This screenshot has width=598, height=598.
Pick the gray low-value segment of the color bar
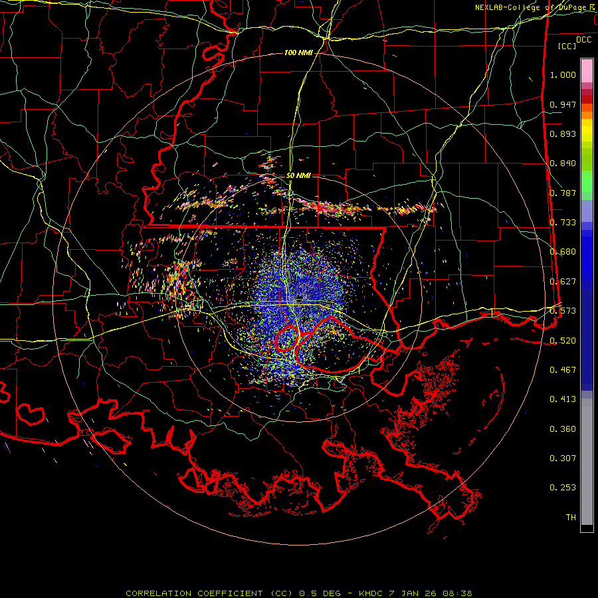point(587,462)
